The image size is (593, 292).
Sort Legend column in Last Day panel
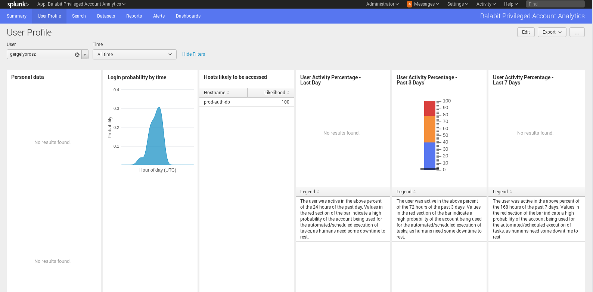343,192
